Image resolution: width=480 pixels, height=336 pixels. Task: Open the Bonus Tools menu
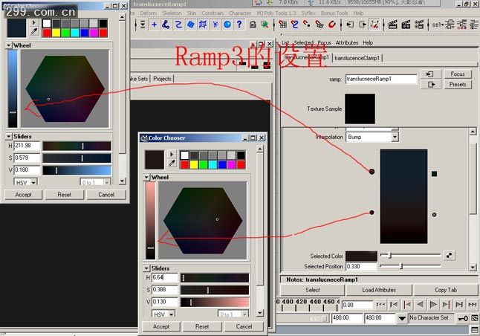334,13
